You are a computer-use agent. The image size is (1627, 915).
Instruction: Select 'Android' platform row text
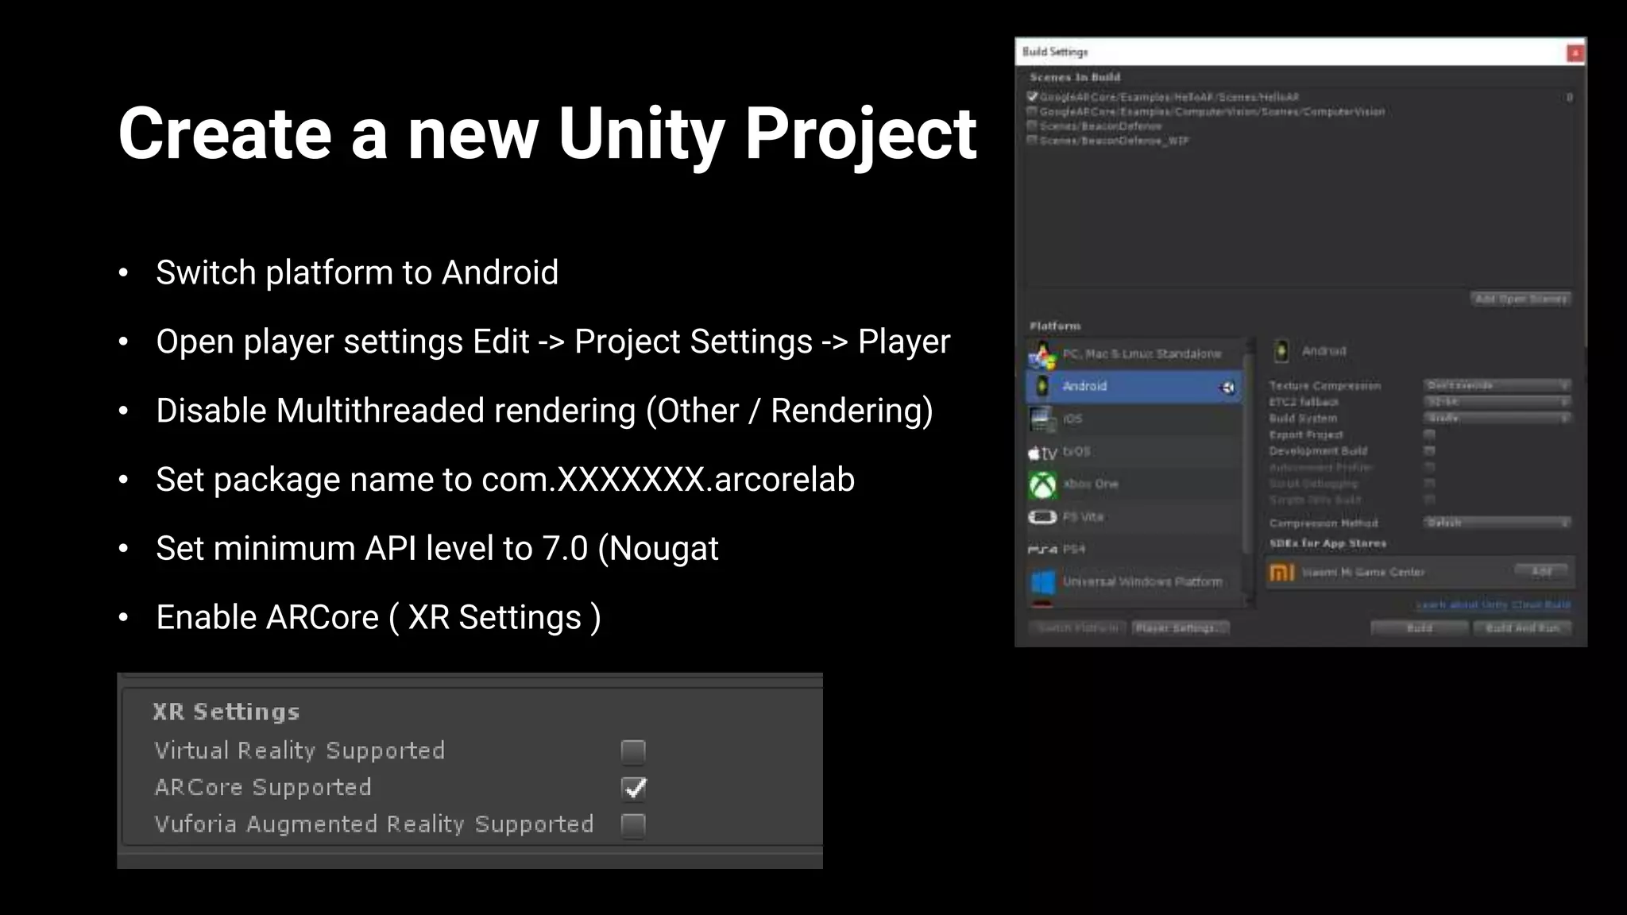[1084, 386]
